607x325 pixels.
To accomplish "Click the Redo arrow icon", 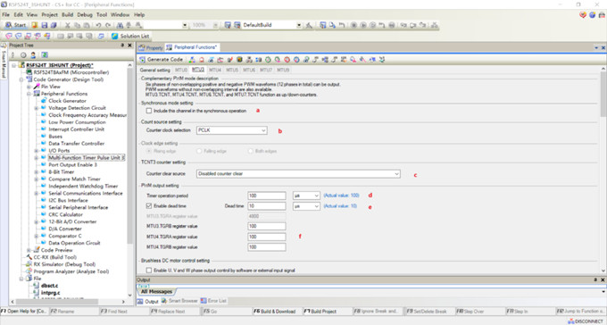I will (108, 25).
